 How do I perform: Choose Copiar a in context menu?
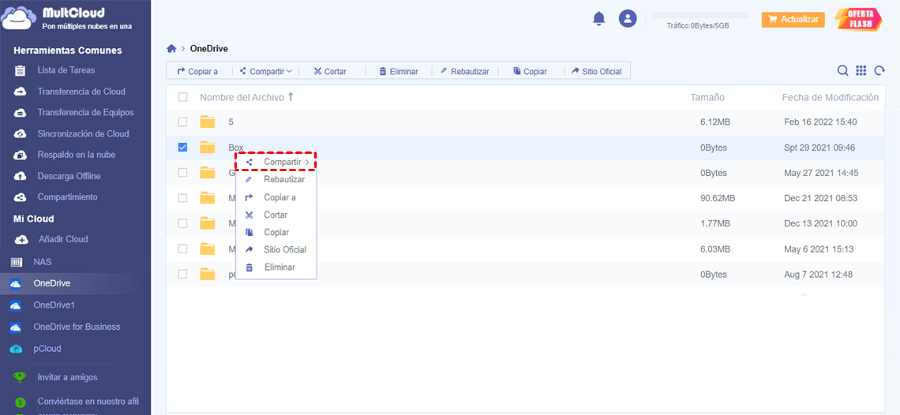pyautogui.click(x=276, y=197)
